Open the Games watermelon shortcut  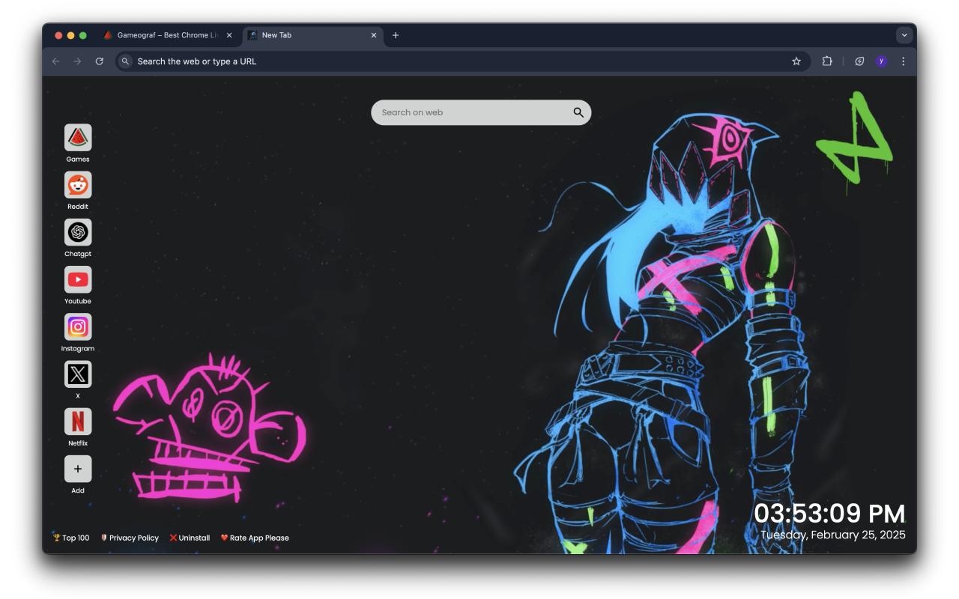tap(78, 138)
